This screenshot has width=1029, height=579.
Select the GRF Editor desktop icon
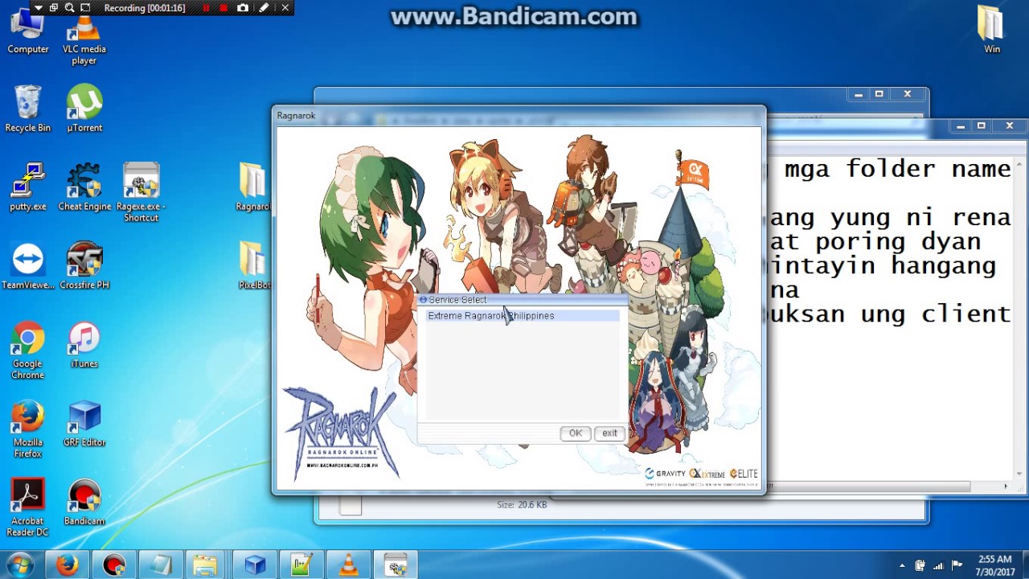(84, 424)
